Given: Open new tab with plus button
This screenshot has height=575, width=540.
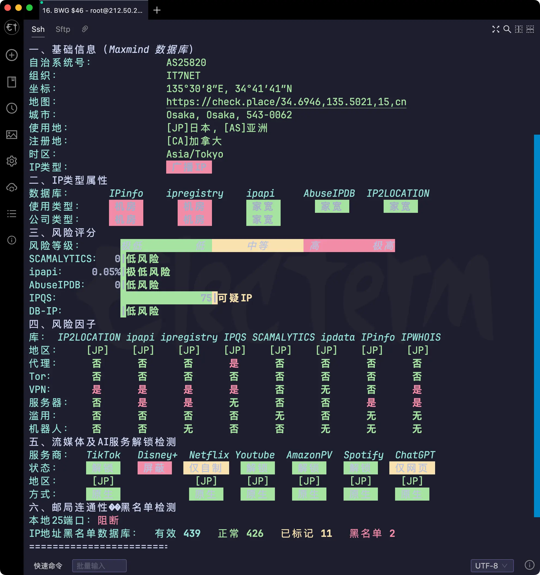Looking at the screenshot, I should (x=157, y=10).
